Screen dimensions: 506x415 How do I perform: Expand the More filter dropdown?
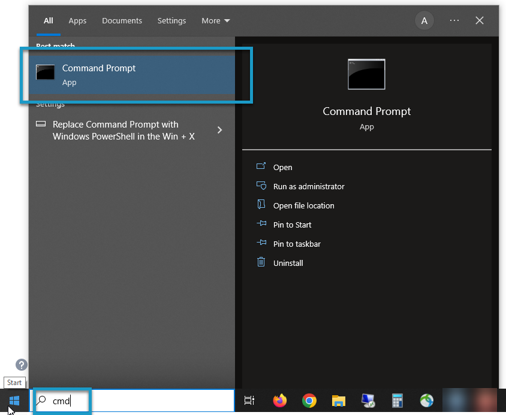coord(215,20)
